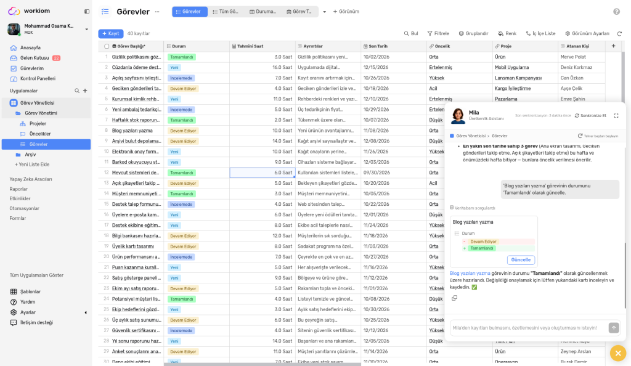The height and width of the screenshot is (366, 631).
Task: Tick the select-all checkbox in the table header
Action: [x=107, y=46]
